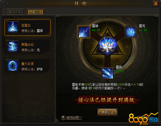Click the 落雷击 lightning skill icon
This screenshot has height=126, width=161.
tap(13, 27)
